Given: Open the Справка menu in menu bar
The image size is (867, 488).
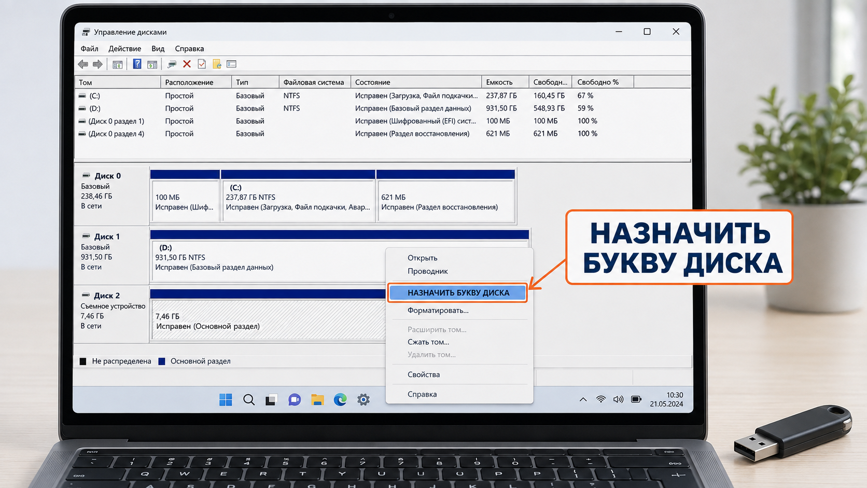Looking at the screenshot, I should pyautogui.click(x=189, y=48).
